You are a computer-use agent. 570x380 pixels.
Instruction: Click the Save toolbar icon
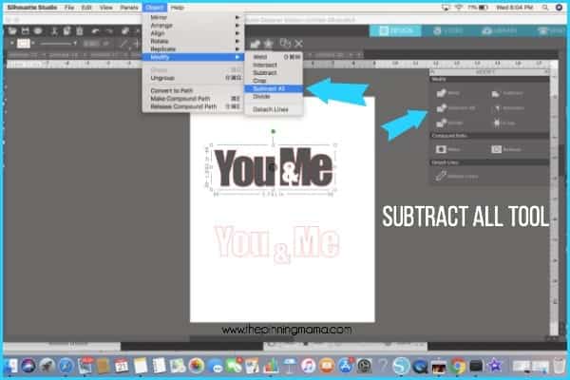[x=25, y=31]
